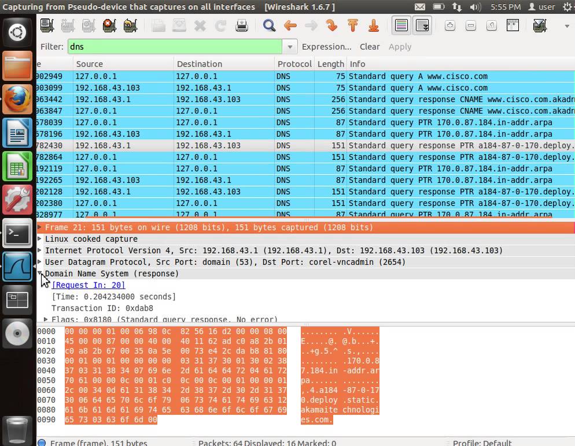Open the clock showing 5:55 PM
The image size is (575, 446).
pos(506,7)
